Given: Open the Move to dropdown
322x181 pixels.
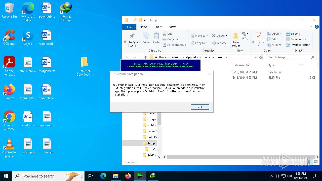Looking at the screenshot, I should point(199,36).
